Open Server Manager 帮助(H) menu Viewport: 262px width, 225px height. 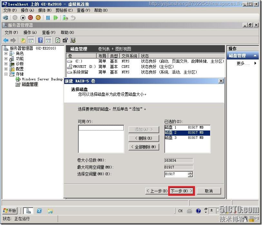click(67, 32)
